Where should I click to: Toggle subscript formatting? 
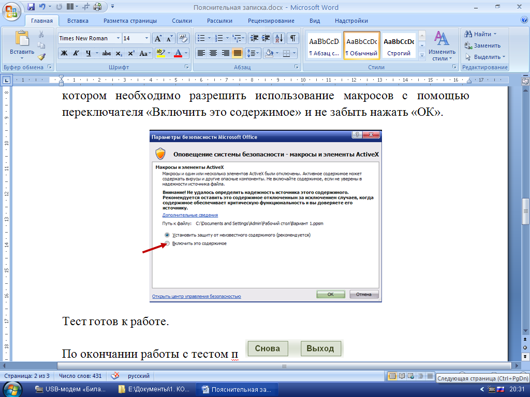tap(119, 53)
